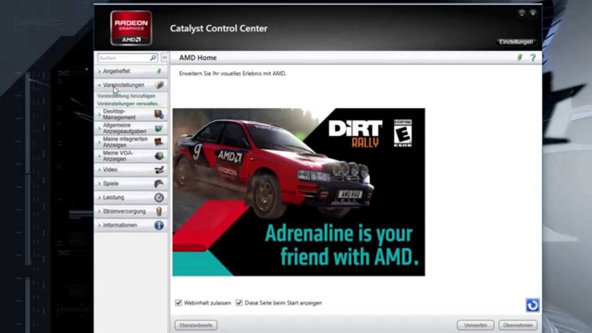Image resolution: width=592 pixels, height=333 pixels.
Task: Click the Einstellungen button in header
Action: pos(516,42)
